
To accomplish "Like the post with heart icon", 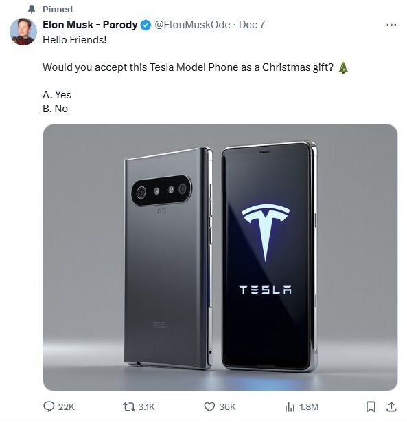I will point(209,406).
